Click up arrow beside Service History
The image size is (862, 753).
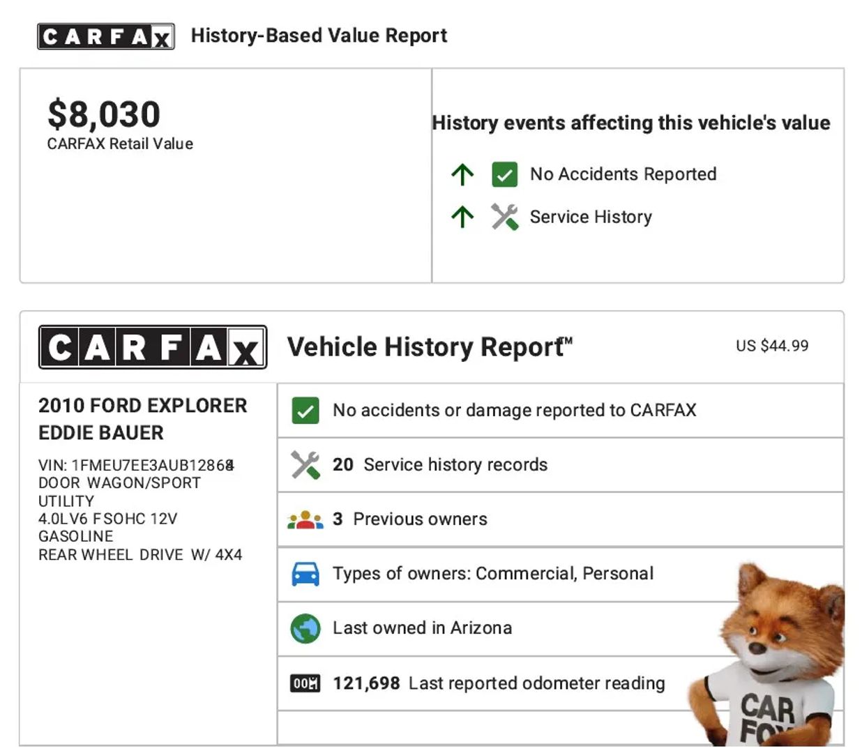(x=462, y=217)
